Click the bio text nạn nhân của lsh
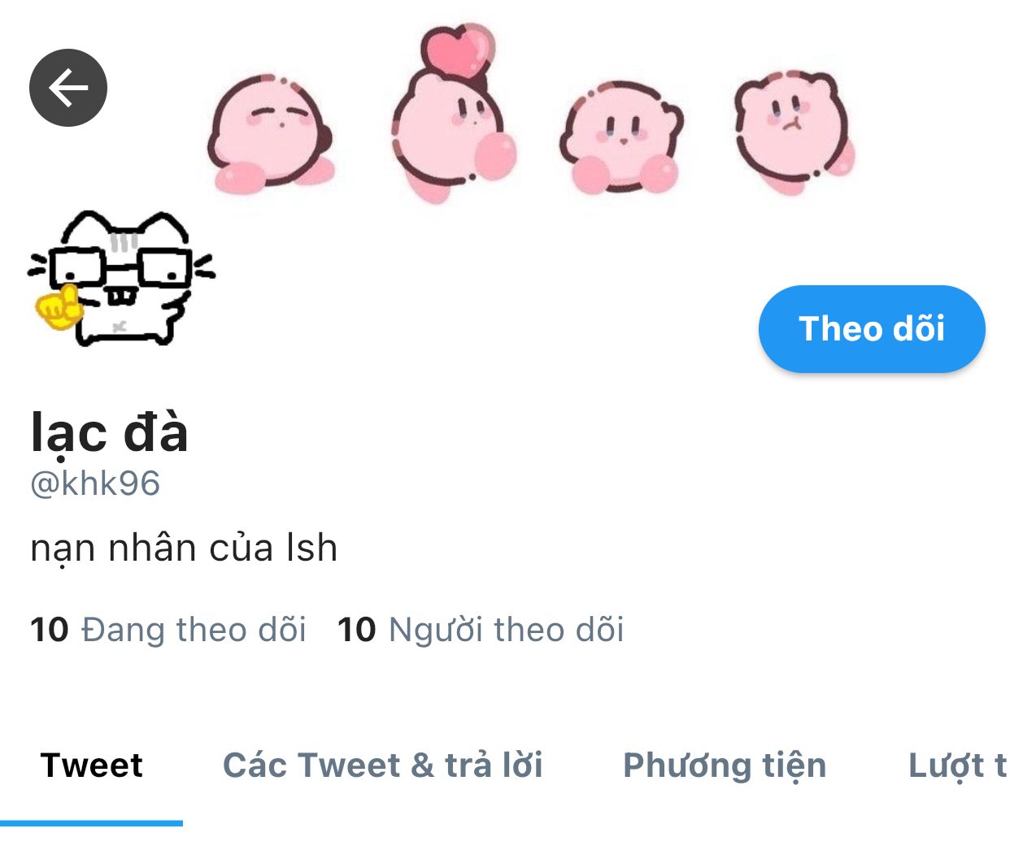The image size is (1010, 863). pyautogui.click(x=184, y=548)
